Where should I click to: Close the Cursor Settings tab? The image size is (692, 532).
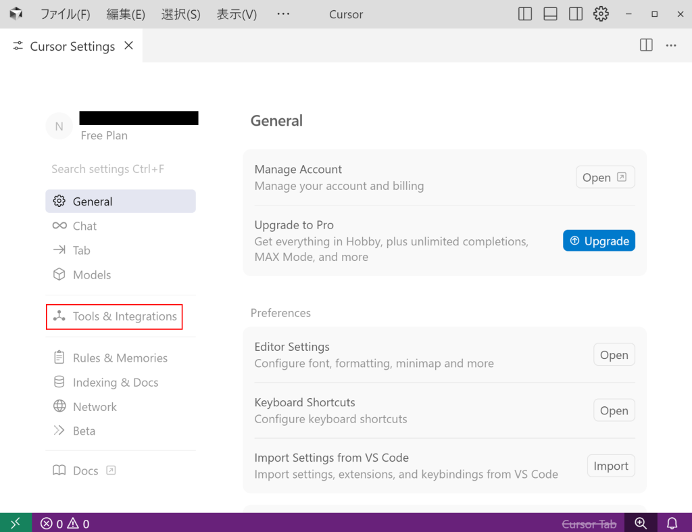pos(129,46)
